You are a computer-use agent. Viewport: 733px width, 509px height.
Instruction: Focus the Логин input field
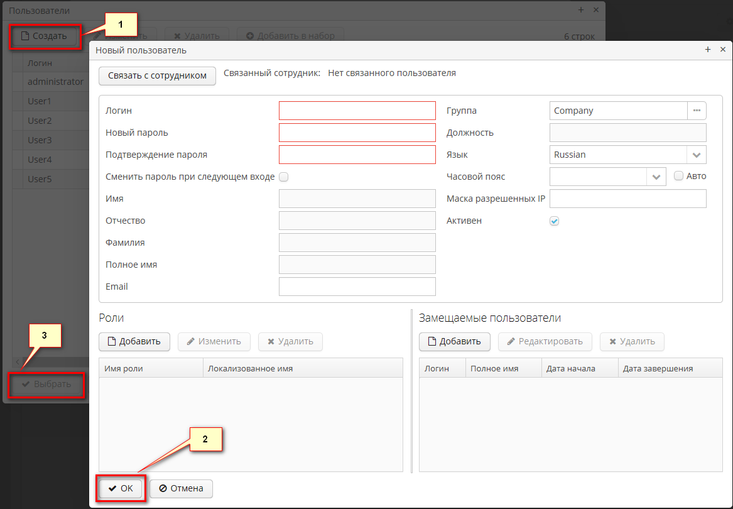pyautogui.click(x=357, y=111)
